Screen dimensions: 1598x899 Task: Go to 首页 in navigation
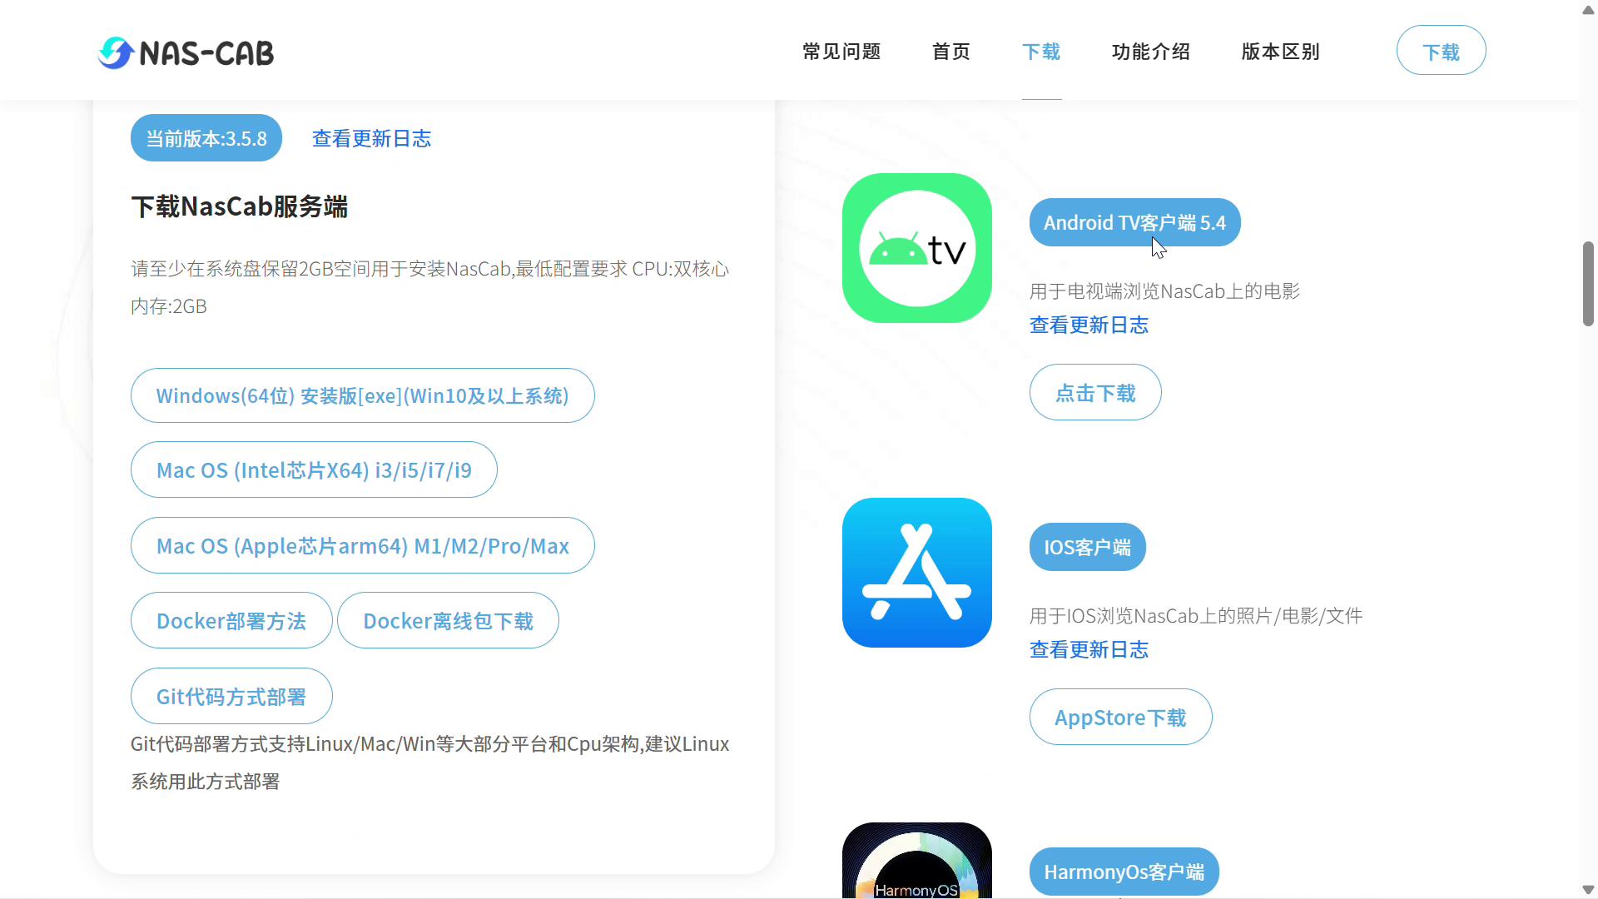[951, 52]
